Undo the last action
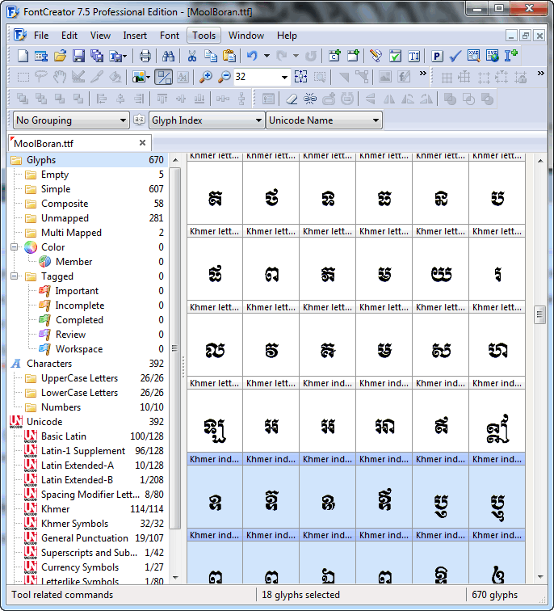554x611 pixels. (252, 56)
